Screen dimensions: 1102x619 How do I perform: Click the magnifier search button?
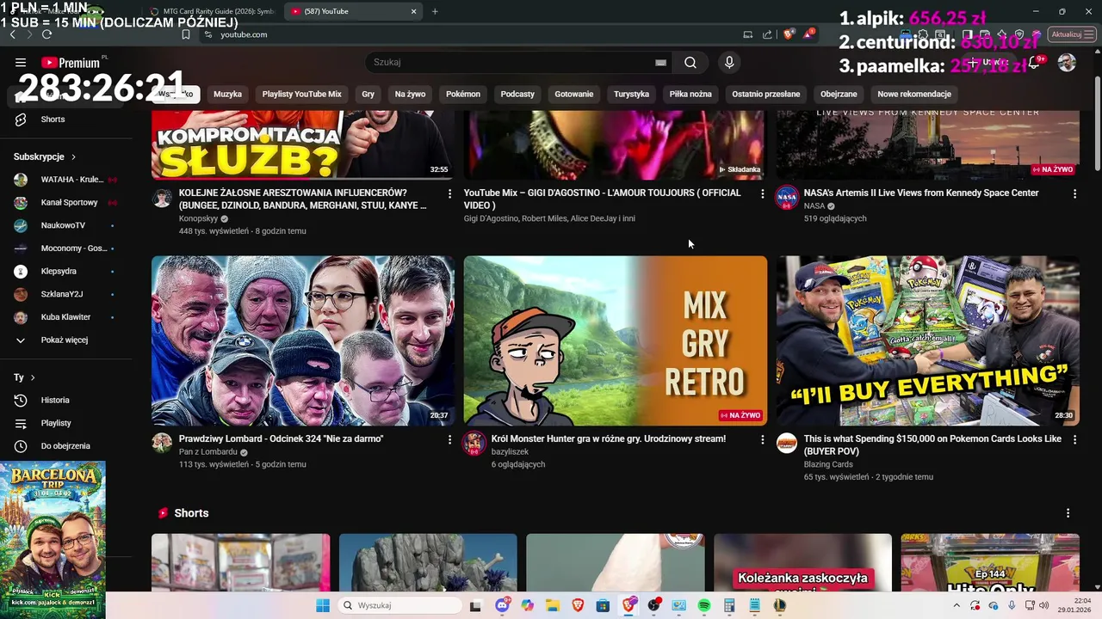690,62
